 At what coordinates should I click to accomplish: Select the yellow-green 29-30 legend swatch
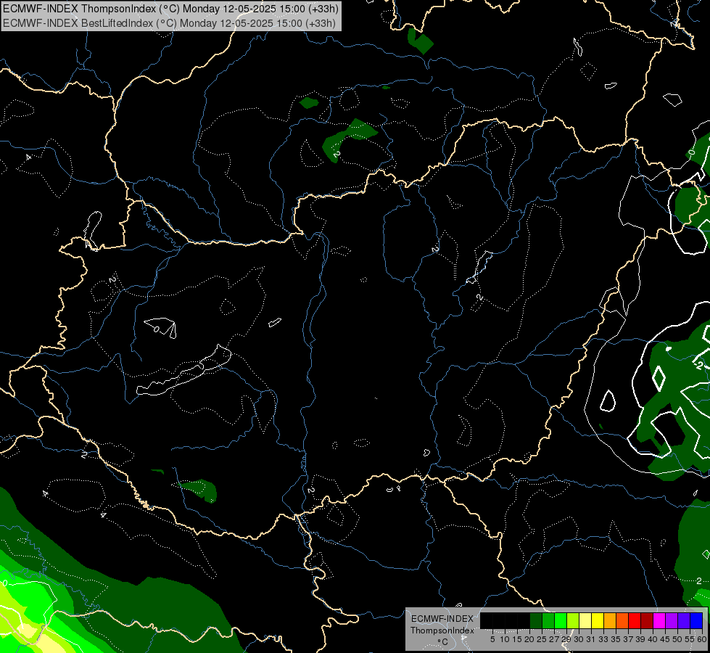573,620
